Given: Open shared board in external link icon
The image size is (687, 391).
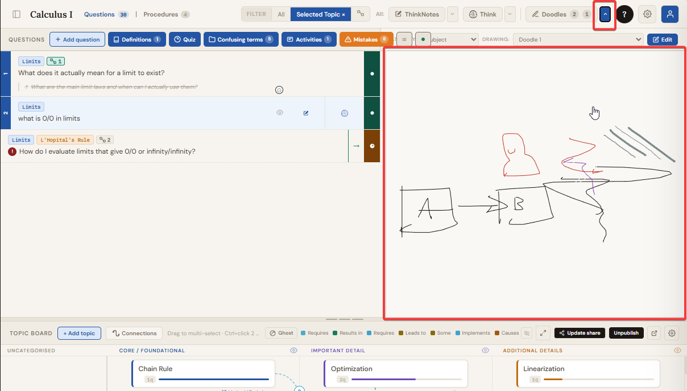Looking at the screenshot, I should pyautogui.click(x=655, y=333).
